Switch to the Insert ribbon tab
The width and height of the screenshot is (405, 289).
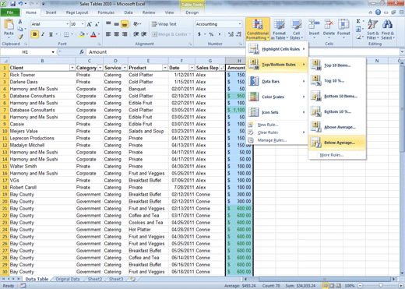(51, 12)
